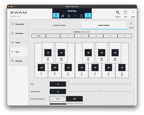Viewport: 144px width, 115px height.
Task: Select the C# key detune value box
Action: tap(48, 53)
